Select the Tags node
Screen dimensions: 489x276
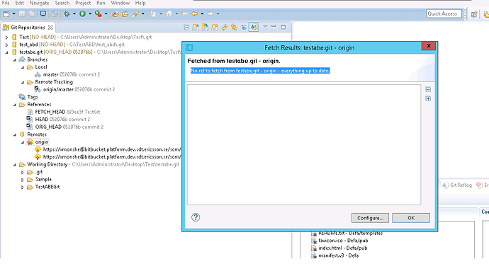28,97
